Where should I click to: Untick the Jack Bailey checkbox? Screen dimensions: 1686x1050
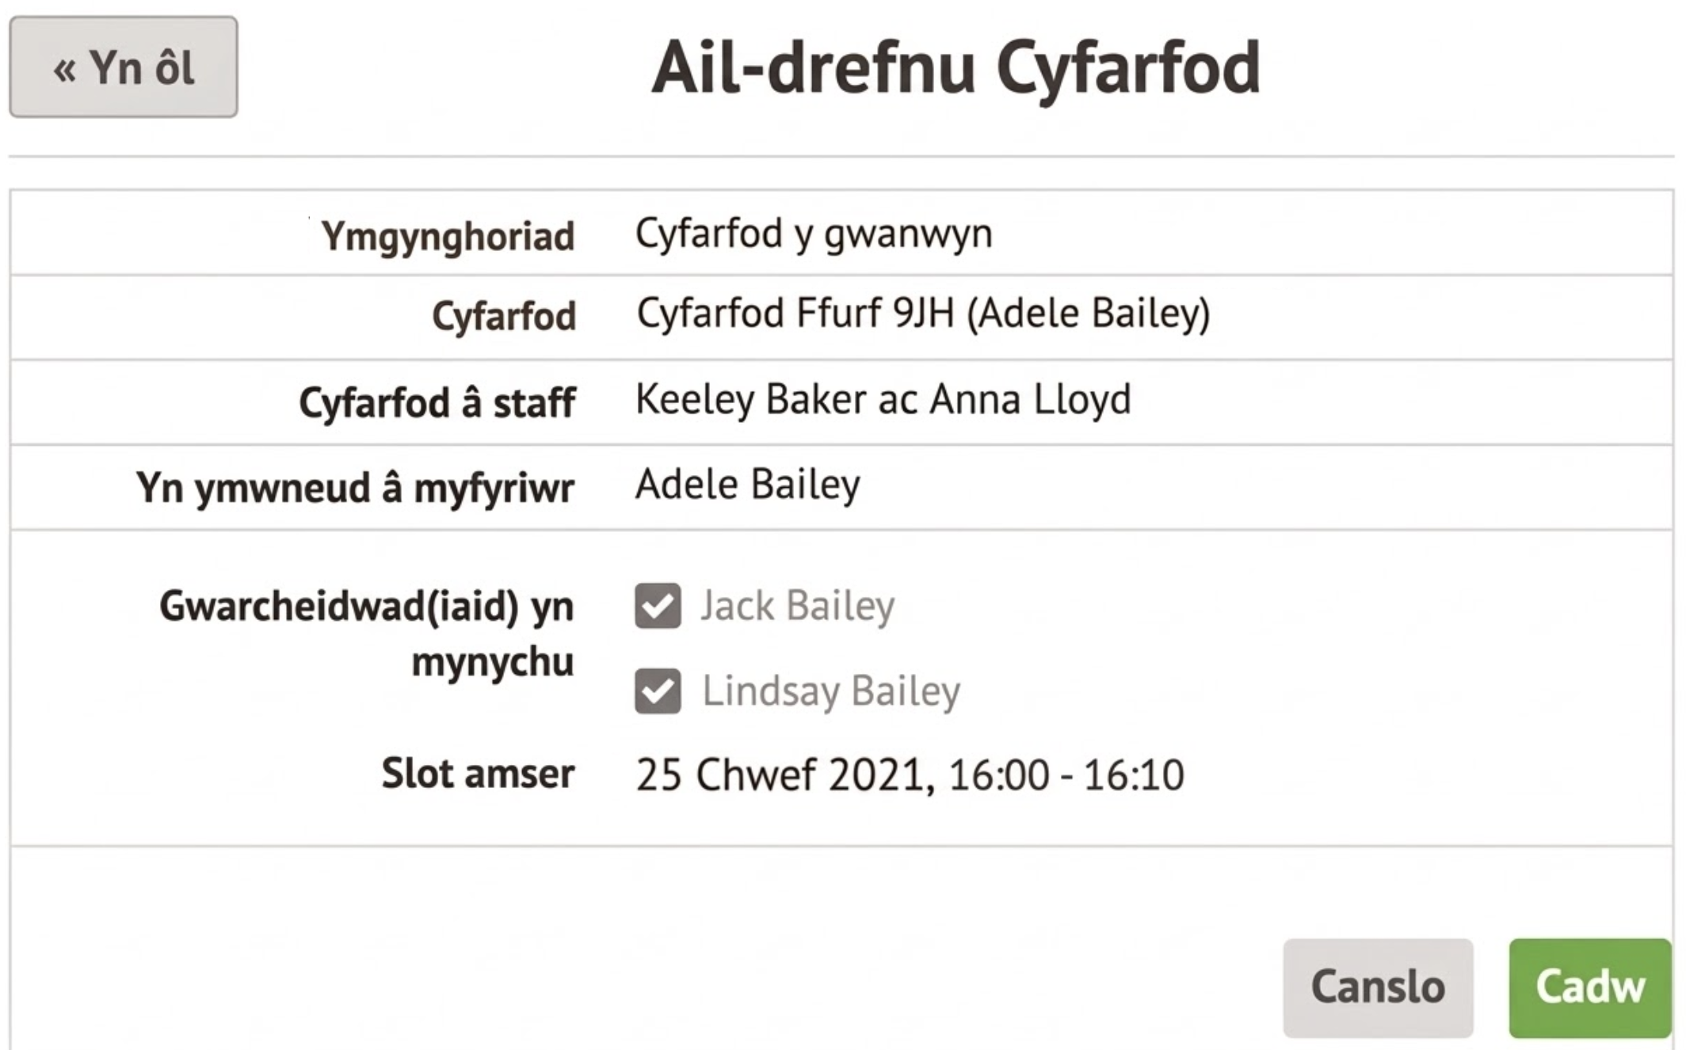[x=658, y=606]
